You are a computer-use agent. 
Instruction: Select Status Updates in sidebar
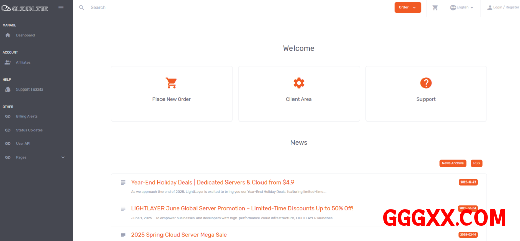[29, 130]
